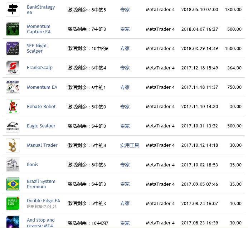Select activation text 激活剩余：7中的3
The height and width of the screenshot is (228, 248).
tap(87, 29)
